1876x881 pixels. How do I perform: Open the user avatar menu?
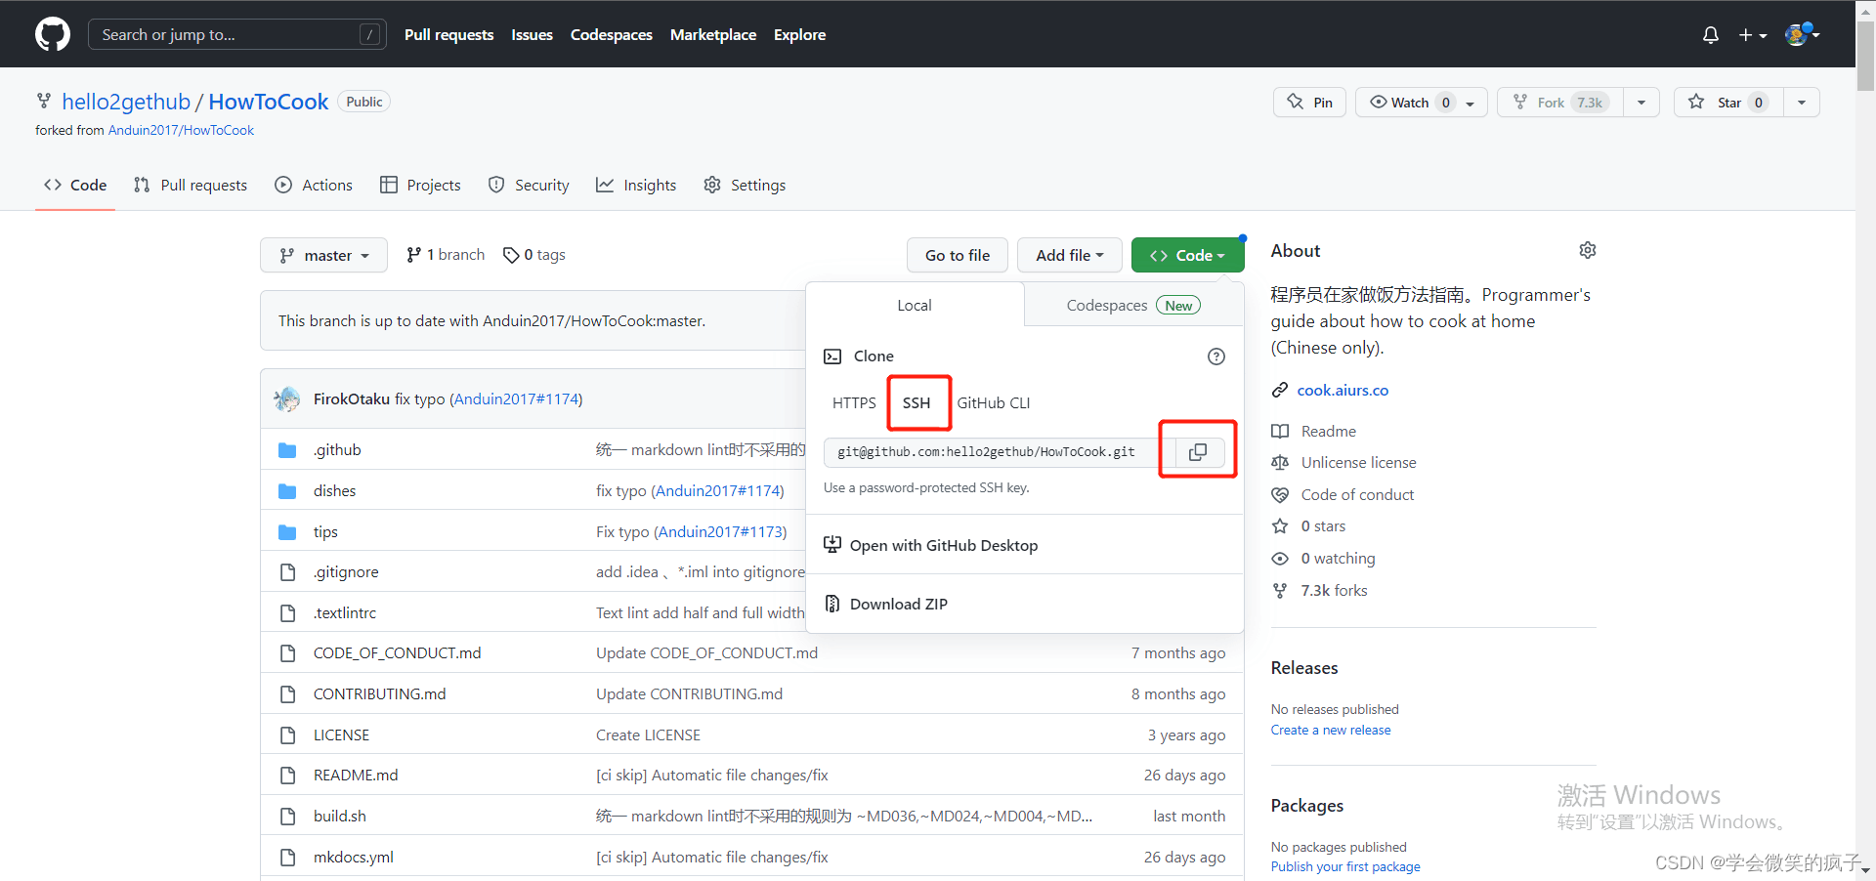tap(1802, 34)
